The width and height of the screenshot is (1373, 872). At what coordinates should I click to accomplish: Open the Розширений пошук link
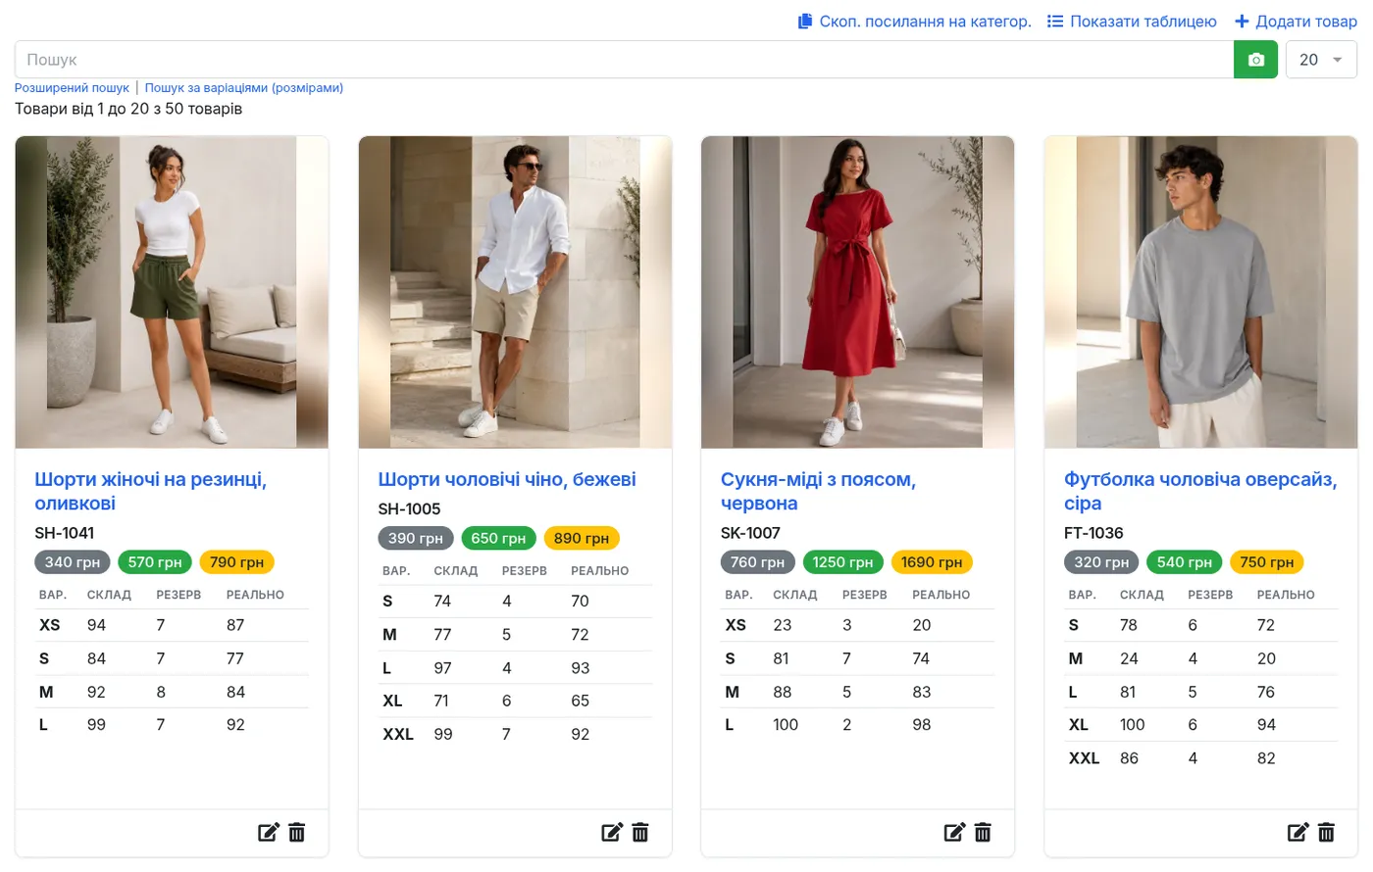click(72, 88)
